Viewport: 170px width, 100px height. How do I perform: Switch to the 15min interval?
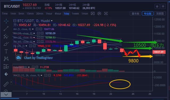tap(30, 14)
